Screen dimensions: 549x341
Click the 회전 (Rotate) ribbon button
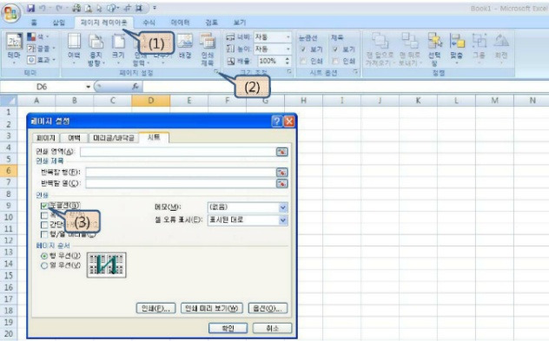pyautogui.click(x=501, y=49)
